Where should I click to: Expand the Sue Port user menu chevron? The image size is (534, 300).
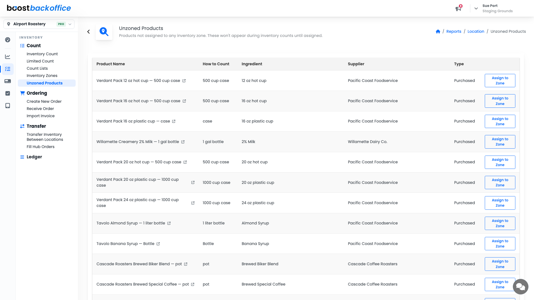click(x=476, y=8)
